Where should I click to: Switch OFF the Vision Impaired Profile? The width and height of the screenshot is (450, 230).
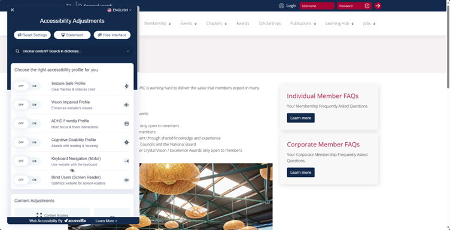pos(21,105)
